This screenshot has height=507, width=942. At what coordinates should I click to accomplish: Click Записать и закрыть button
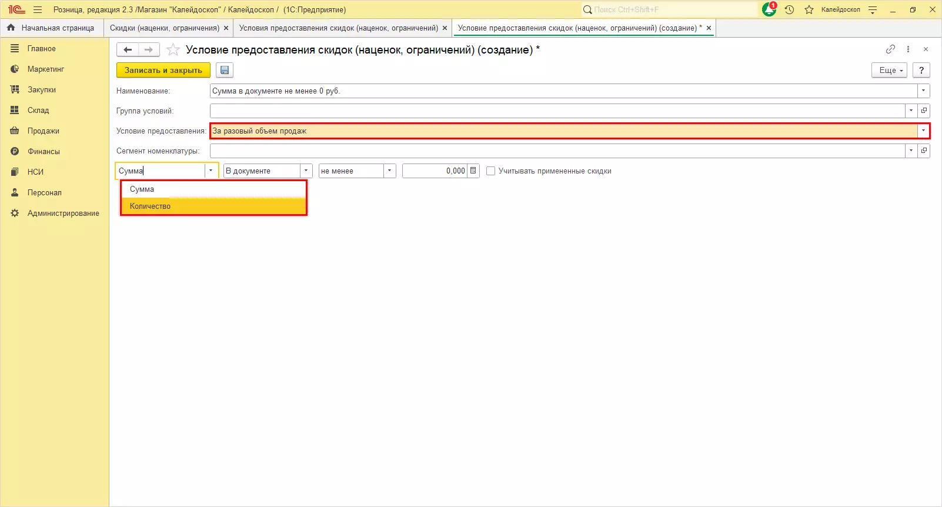tap(163, 70)
